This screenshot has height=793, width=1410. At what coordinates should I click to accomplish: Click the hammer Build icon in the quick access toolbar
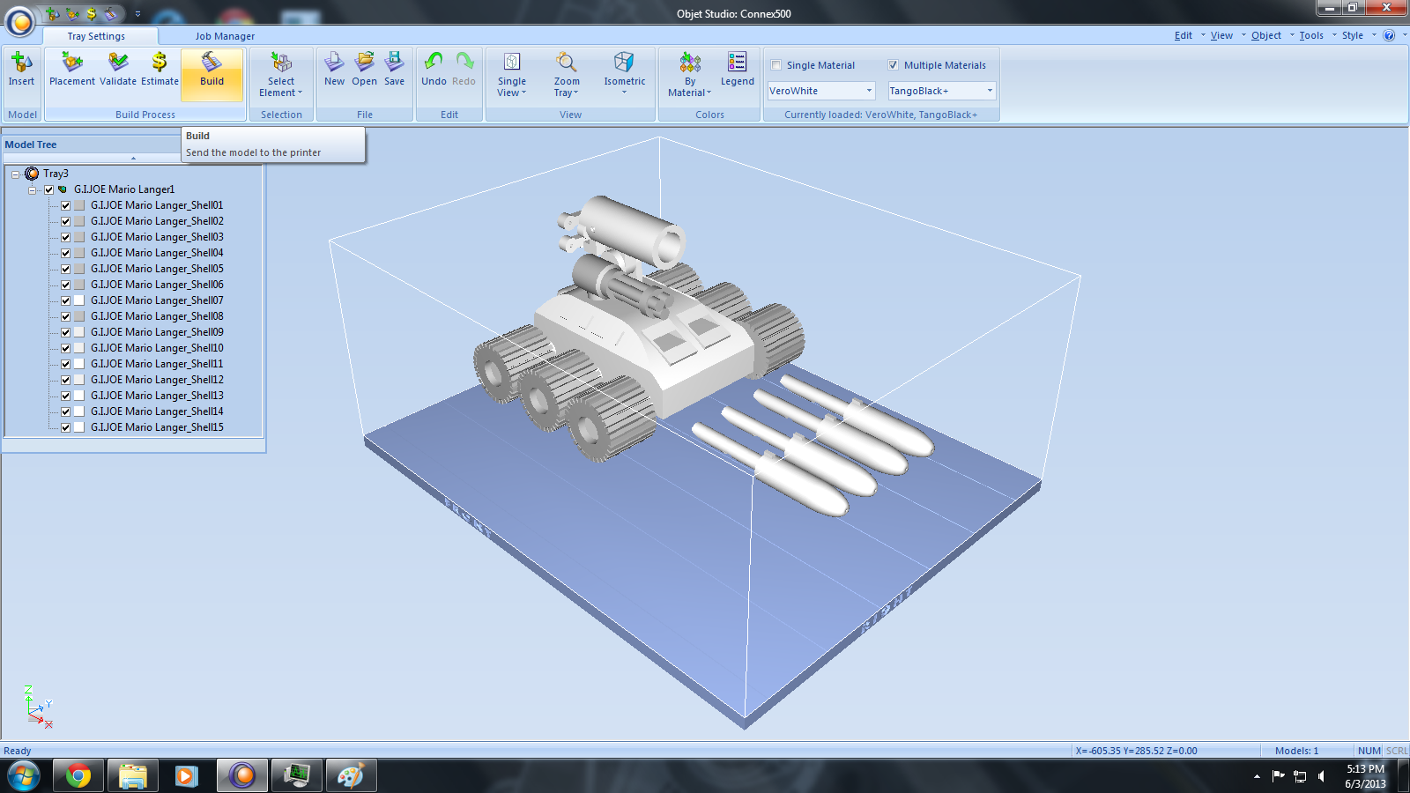tap(110, 14)
